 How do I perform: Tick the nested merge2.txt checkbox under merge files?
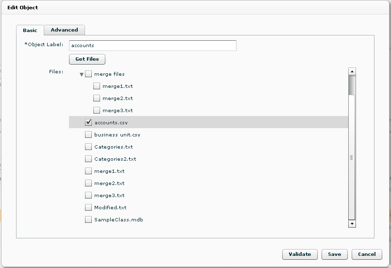tap(97, 98)
